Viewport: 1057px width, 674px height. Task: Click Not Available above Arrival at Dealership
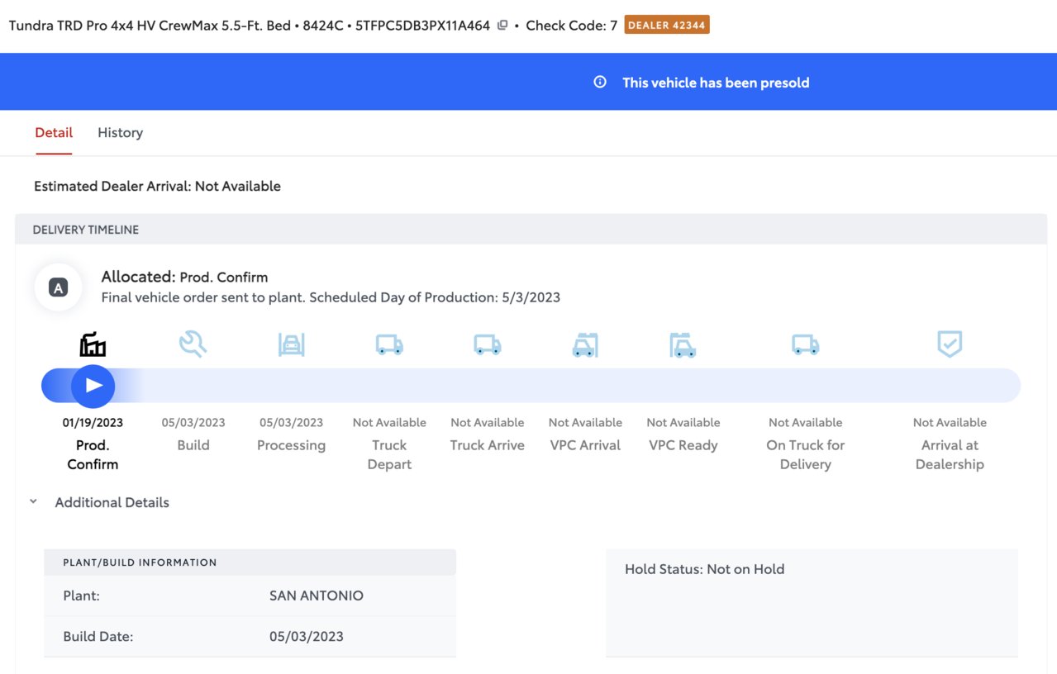coord(950,423)
